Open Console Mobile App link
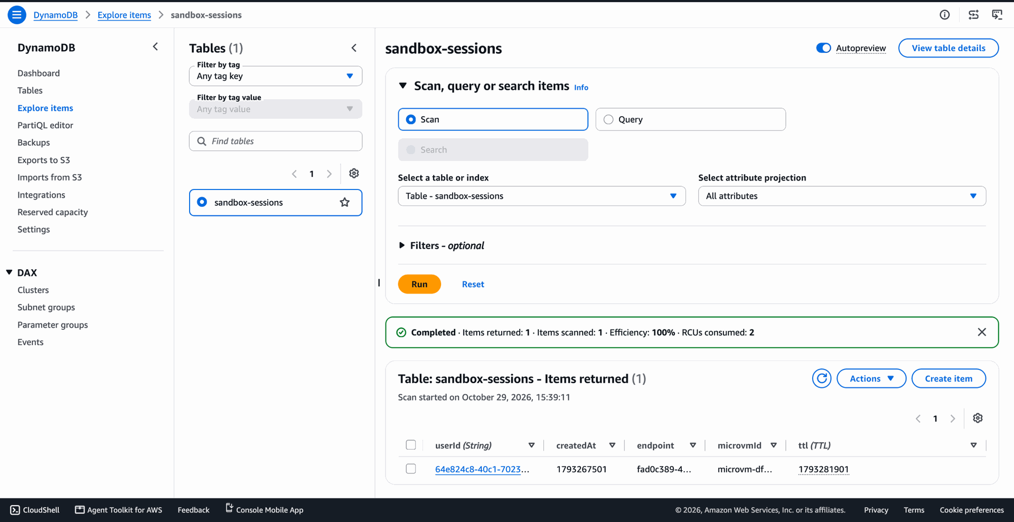This screenshot has height=522, width=1014. pyautogui.click(x=264, y=509)
